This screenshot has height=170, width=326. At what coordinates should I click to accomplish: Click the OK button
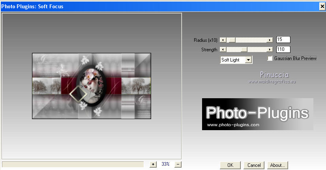tap(230, 165)
